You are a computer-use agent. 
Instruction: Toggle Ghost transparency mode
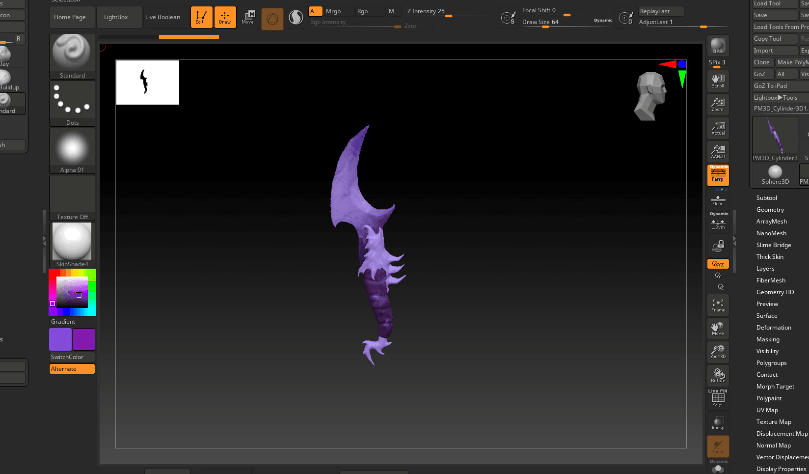[718, 446]
